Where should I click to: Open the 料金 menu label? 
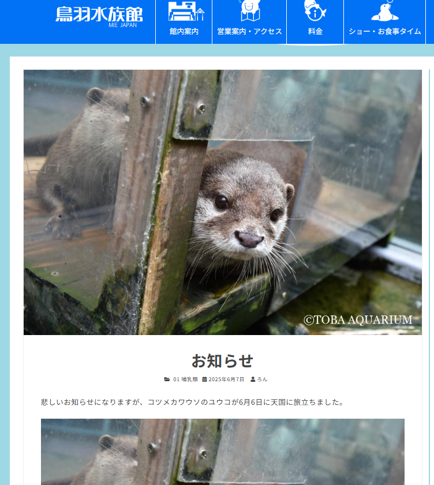click(x=315, y=31)
